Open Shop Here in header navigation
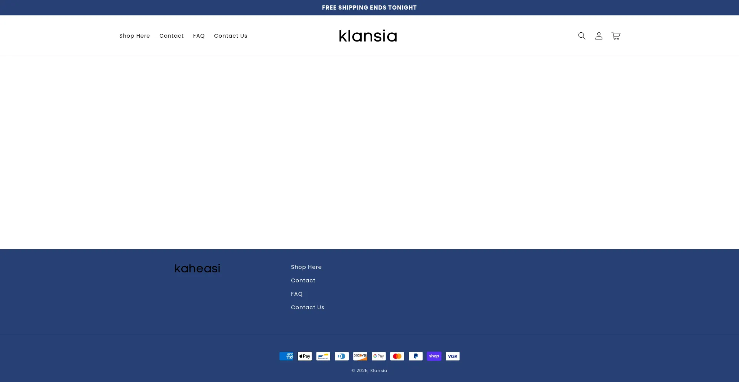739x382 pixels. 134,36
